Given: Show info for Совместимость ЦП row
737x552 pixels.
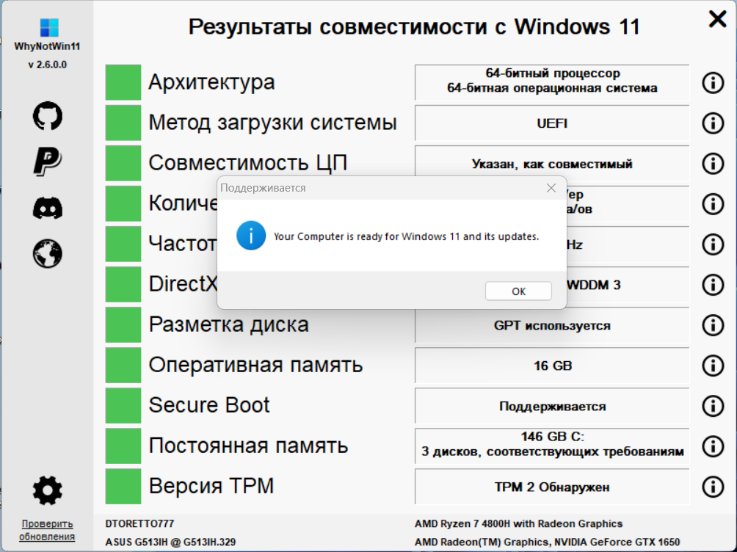Looking at the screenshot, I should coord(713,164).
